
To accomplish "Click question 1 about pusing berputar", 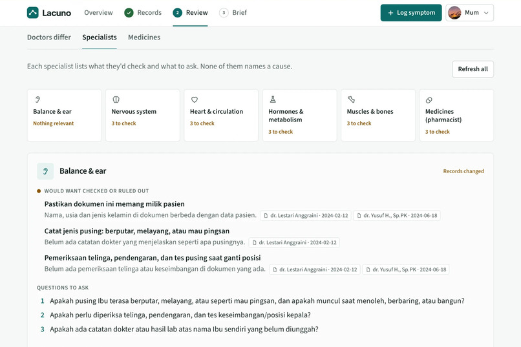I will coord(257,301).
